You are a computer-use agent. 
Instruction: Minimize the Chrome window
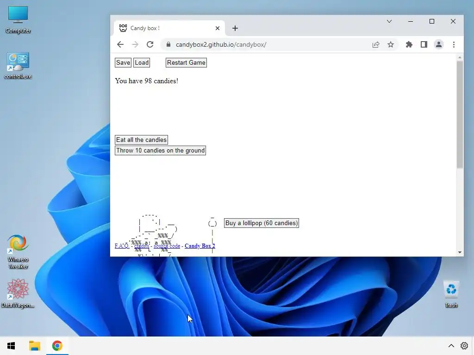(x=411, y=21)
